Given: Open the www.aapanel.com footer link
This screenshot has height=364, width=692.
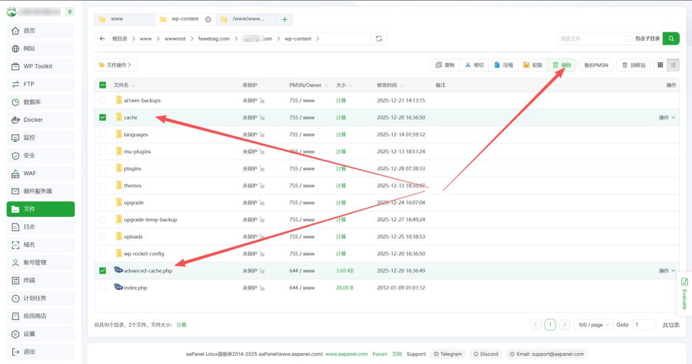Looking at the screenshot, I should [x=346, y=354].
